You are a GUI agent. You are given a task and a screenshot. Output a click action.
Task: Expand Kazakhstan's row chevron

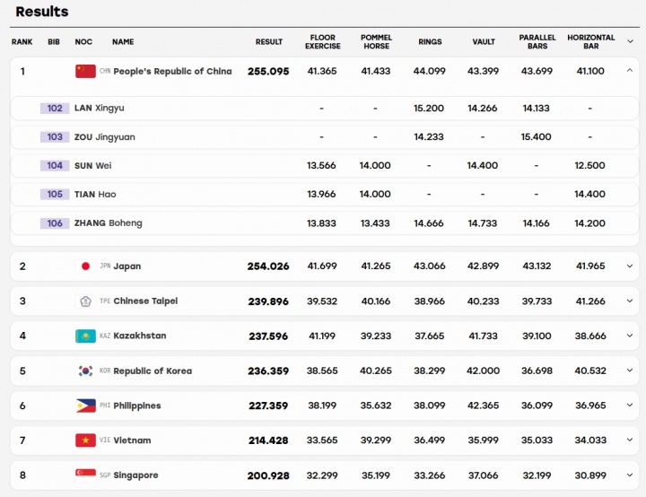(630, 336)
